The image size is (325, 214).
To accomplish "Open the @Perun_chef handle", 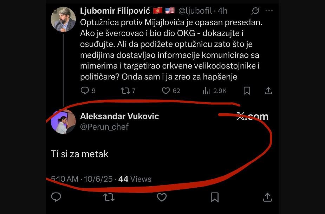I will pos(104,127).
